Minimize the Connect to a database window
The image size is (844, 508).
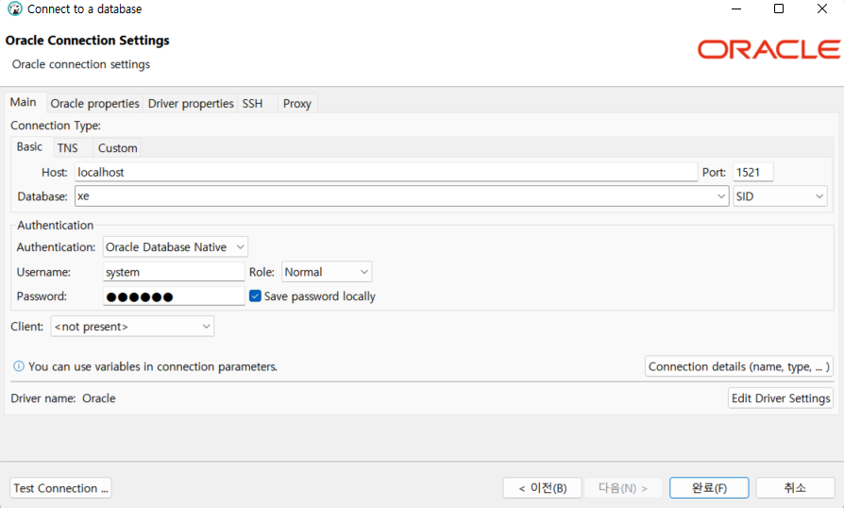click(x=736, y=8)
